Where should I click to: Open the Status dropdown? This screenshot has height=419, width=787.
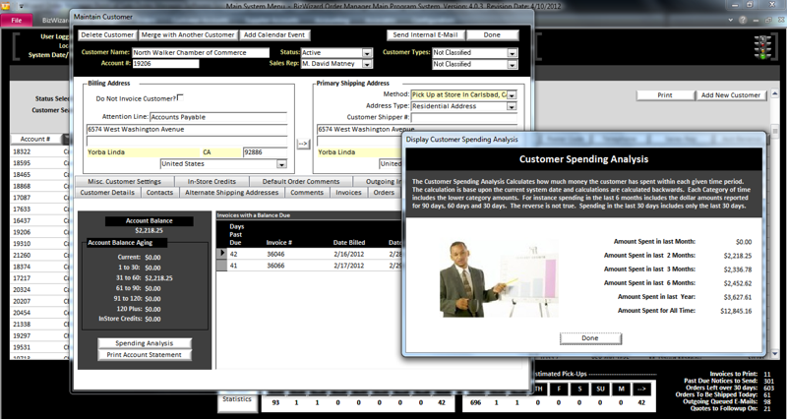[x=367, y=53]
